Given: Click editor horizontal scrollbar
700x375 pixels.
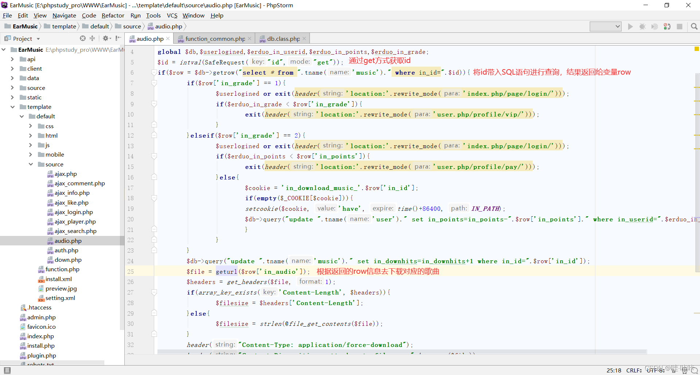Looking at the screenshot, I should [402, 352].
